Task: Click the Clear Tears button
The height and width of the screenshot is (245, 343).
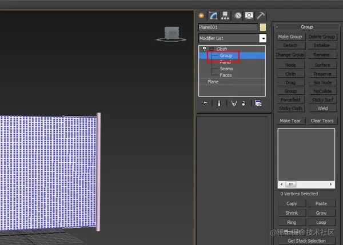Action: pos(322,121)
